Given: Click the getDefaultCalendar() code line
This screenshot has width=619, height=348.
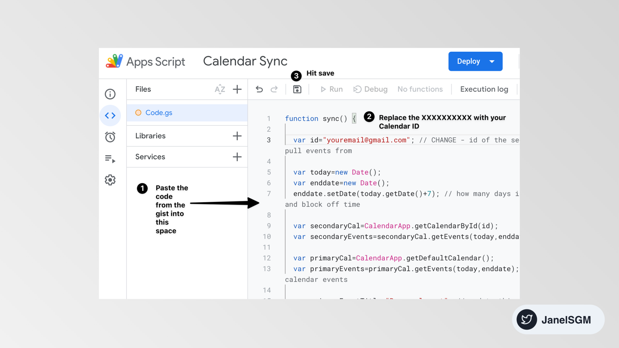Looking at the screenshot, I should coord(393,258).
